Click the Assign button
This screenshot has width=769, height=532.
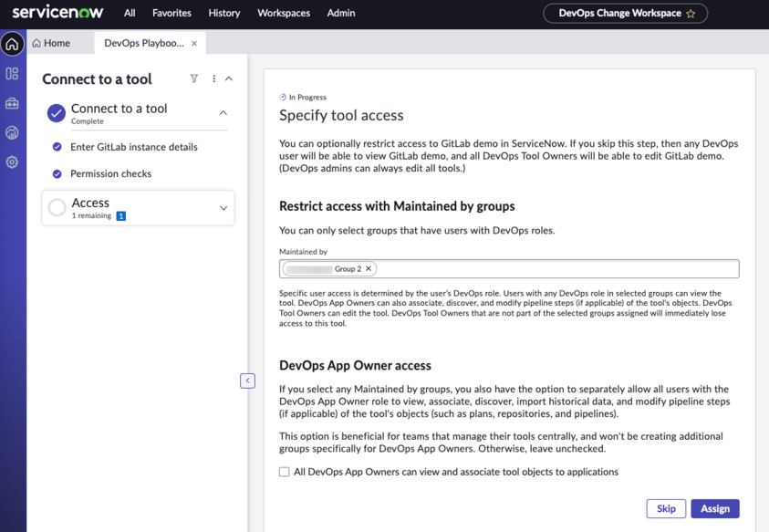[x=715, y=508]
